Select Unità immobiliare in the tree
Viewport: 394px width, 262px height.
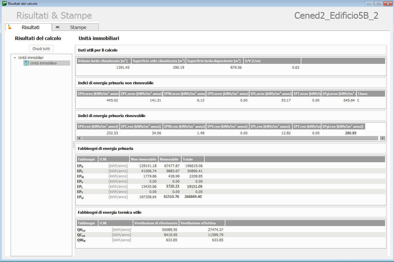(43, 63)
